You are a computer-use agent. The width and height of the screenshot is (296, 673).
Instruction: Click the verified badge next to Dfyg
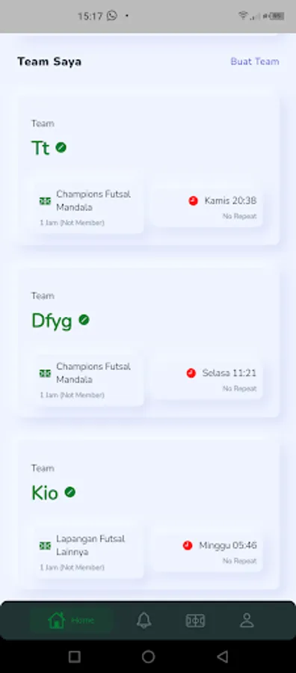[x=84, y=320]
